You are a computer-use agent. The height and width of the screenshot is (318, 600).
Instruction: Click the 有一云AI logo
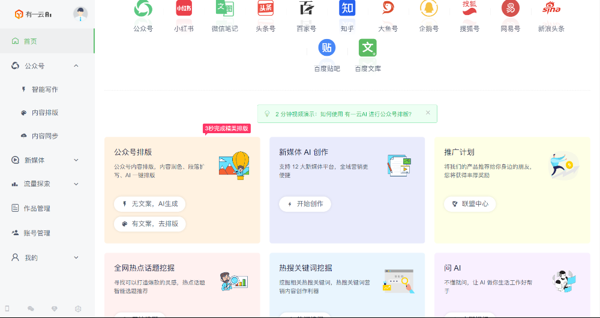(33, 14)
